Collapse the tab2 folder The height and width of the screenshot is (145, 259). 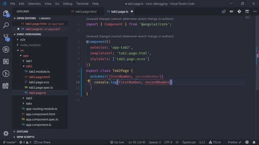29,66
